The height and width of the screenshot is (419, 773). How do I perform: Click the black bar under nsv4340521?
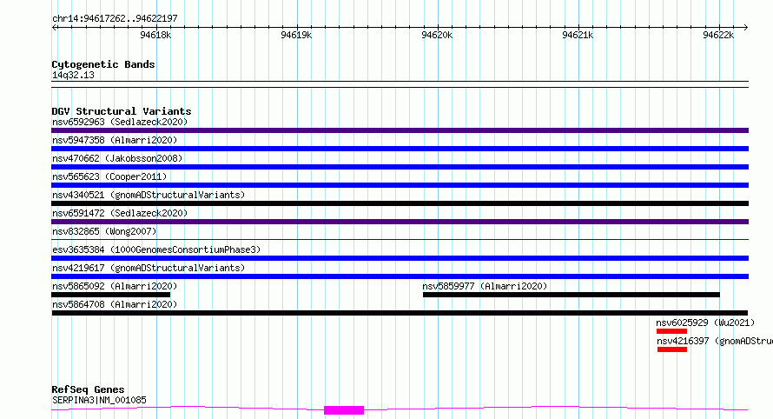400,203
